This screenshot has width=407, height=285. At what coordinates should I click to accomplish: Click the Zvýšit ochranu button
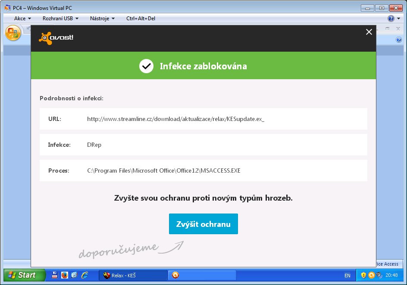tap(203, 224)
